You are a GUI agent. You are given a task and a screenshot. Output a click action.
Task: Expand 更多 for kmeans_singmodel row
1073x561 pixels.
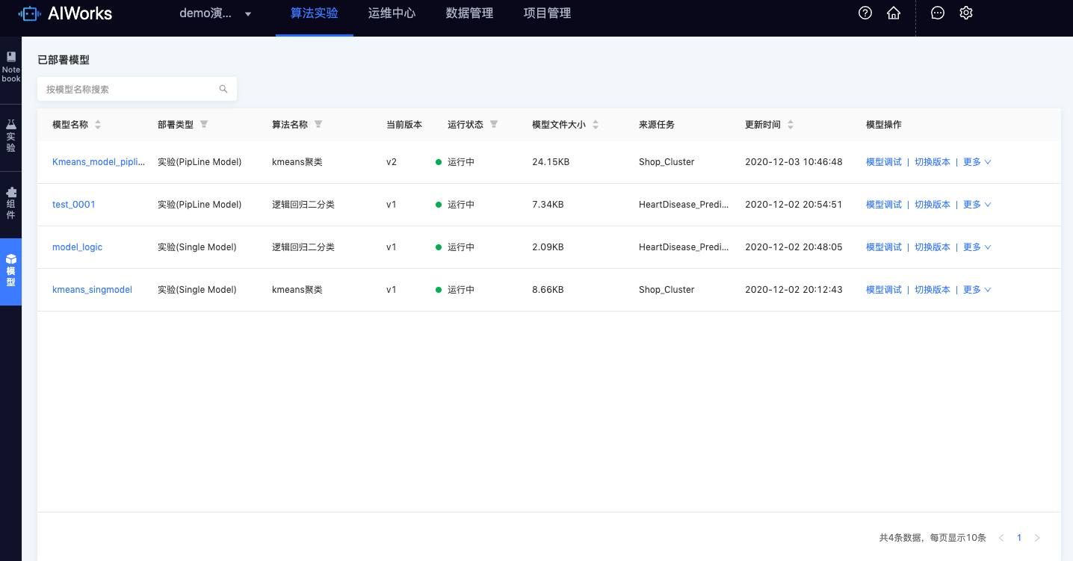click(977, 290)
